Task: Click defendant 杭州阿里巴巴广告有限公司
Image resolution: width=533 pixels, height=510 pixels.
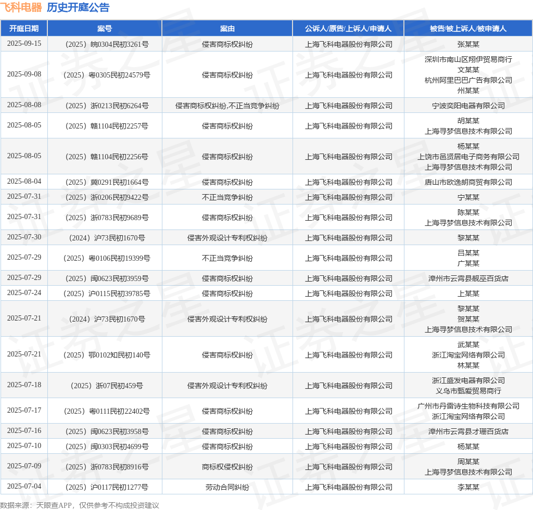Action: pos(468,80)
